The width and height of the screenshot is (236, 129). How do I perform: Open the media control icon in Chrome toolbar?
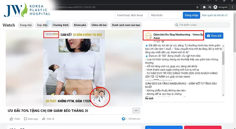pyautogui.click(x=210, y=7)
